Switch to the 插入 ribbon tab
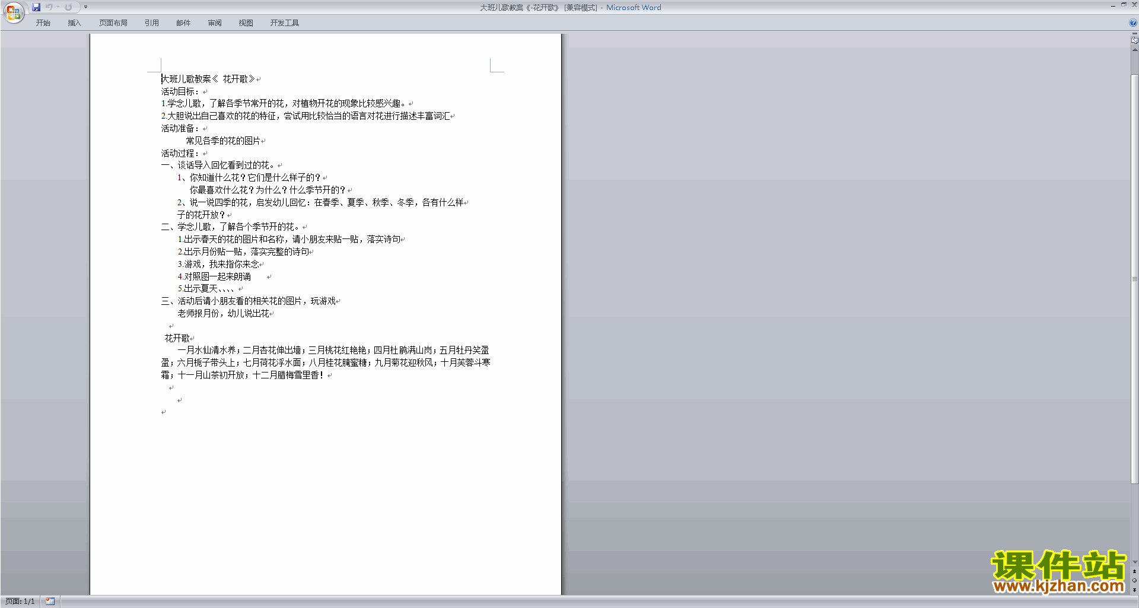The height and width of the screenshot is (608, 1139). tap(74, 23)
